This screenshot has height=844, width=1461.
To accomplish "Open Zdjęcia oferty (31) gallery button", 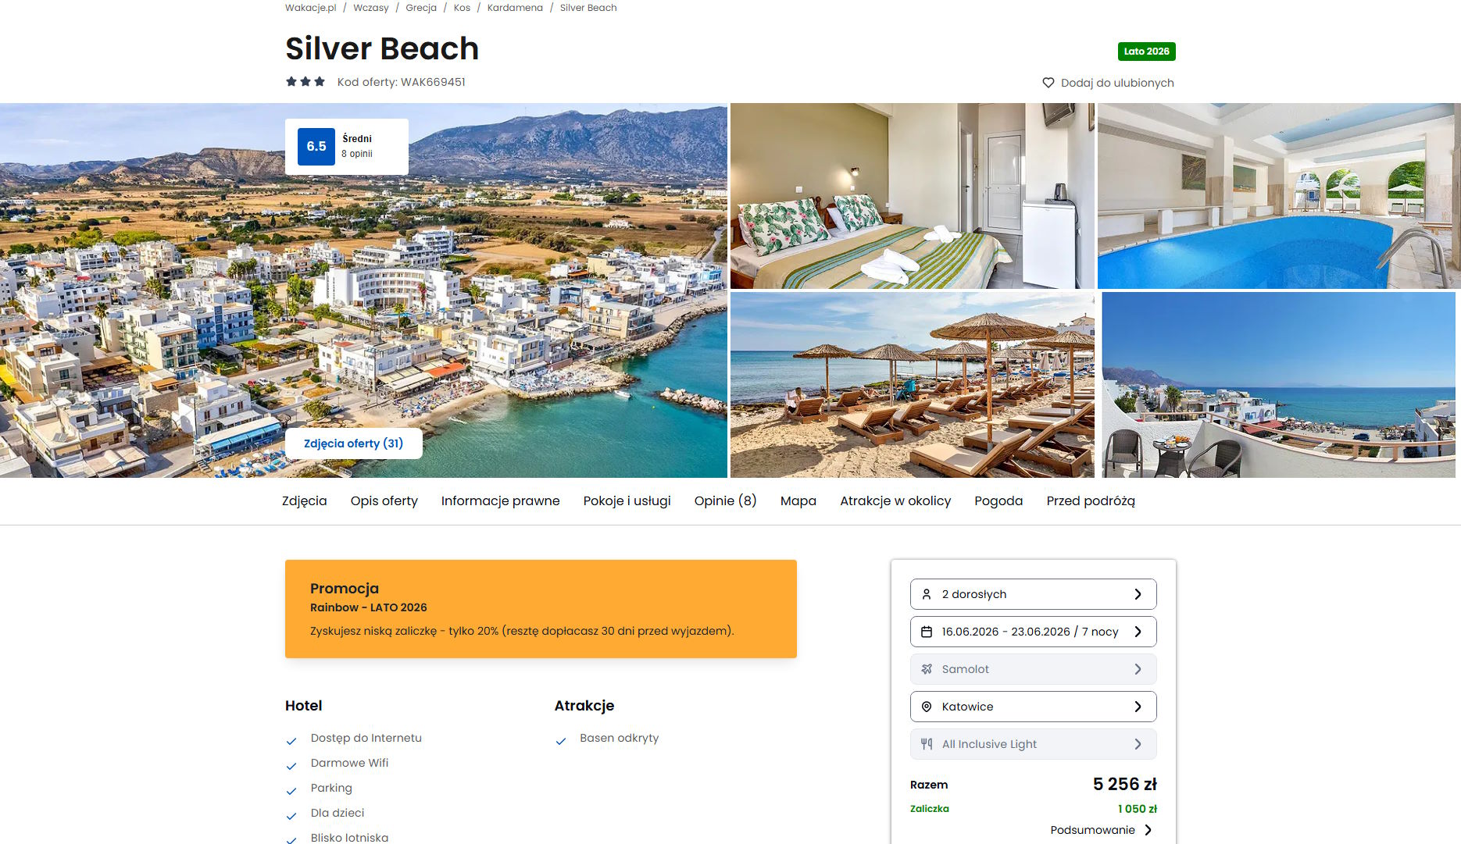I will 353,443.
